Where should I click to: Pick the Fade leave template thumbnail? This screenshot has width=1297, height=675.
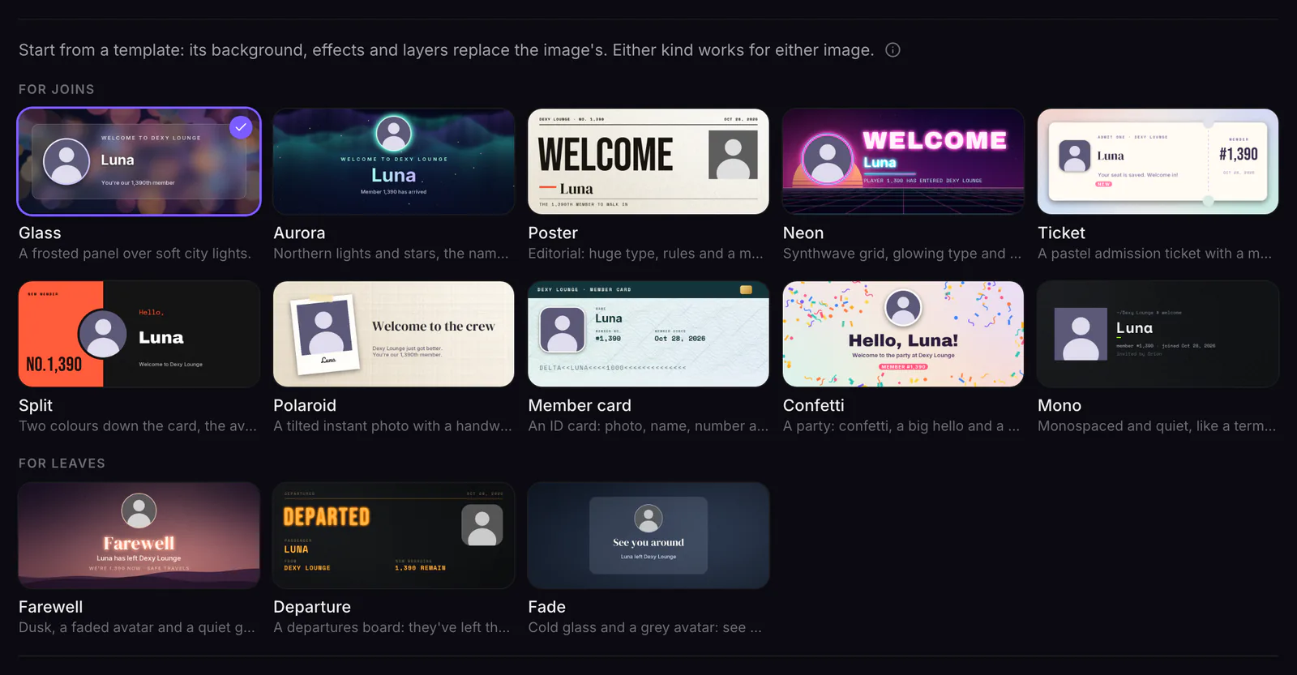[648, 536]
